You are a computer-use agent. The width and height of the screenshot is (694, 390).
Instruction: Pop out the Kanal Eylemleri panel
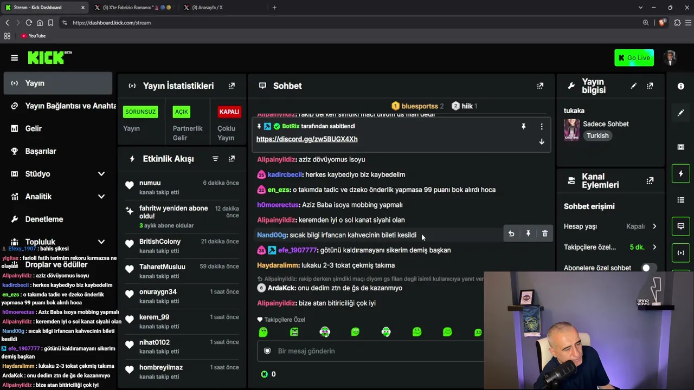click(x=650, y=181)
